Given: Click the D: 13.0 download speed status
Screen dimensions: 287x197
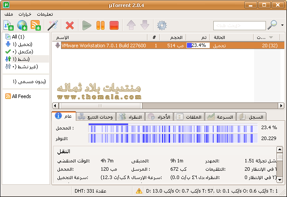Looking at the screenshot, I should 180,191.
